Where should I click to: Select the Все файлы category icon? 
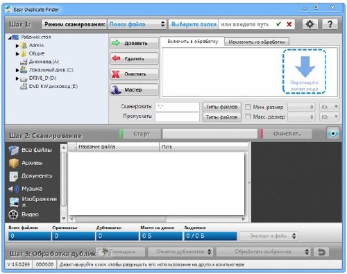[x=14, y=150]
